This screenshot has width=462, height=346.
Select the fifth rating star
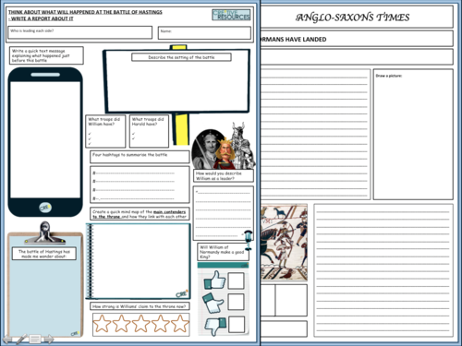180,324
